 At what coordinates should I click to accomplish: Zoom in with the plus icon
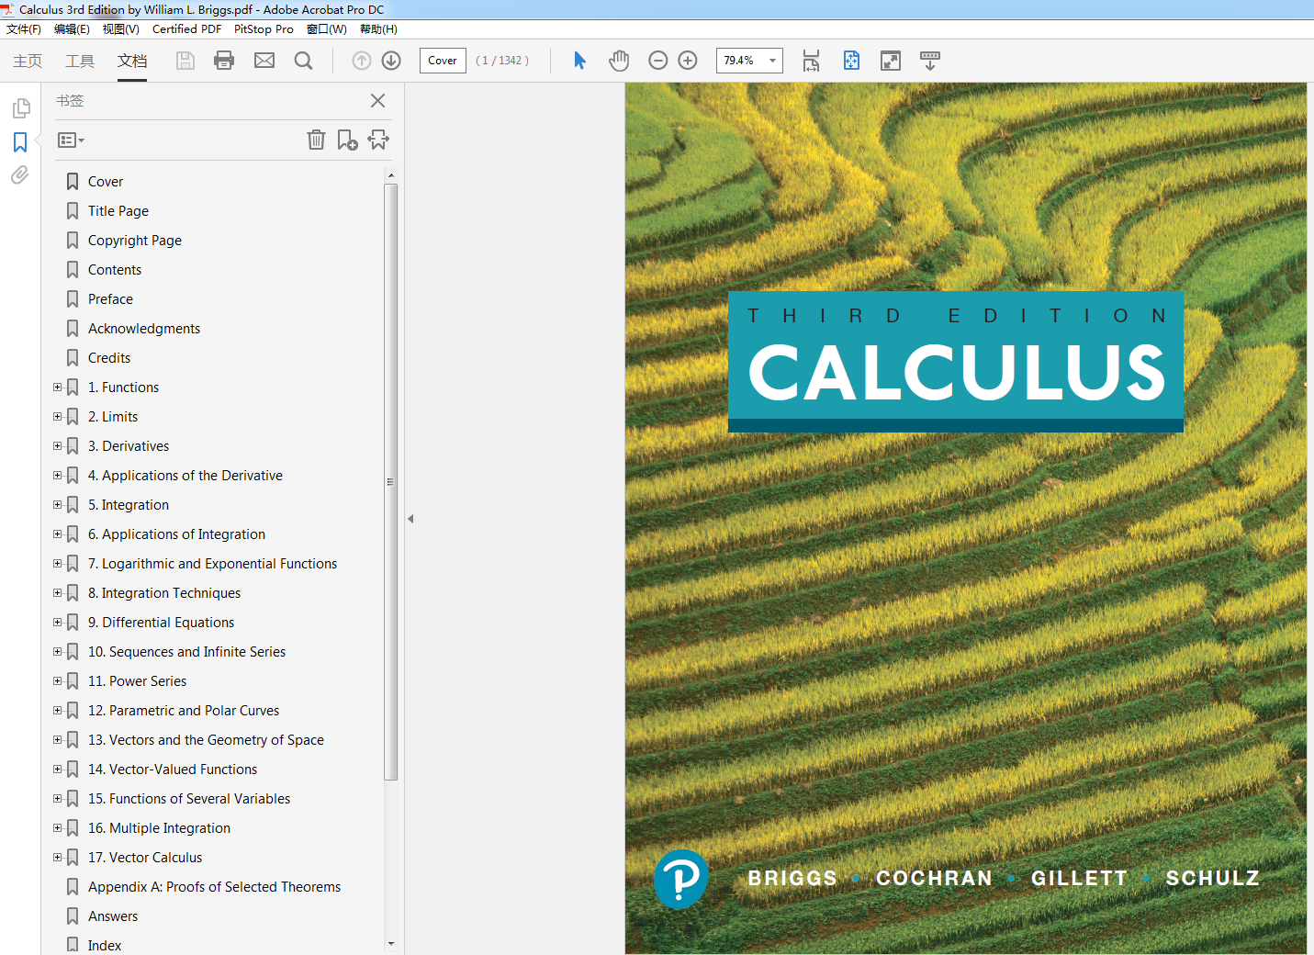pyautogui.click(x=688, y=61)
